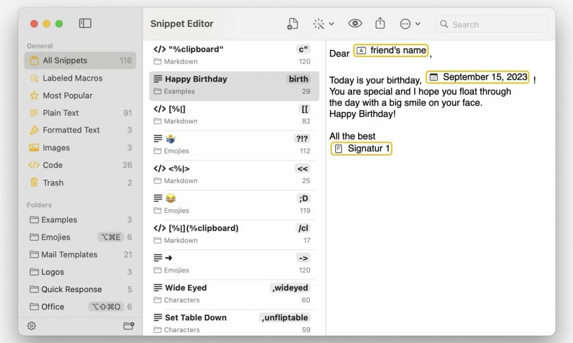573x343 pixels.
Task: Click the Signatur 1 placeholder
Action: click(x=361, y=148)
